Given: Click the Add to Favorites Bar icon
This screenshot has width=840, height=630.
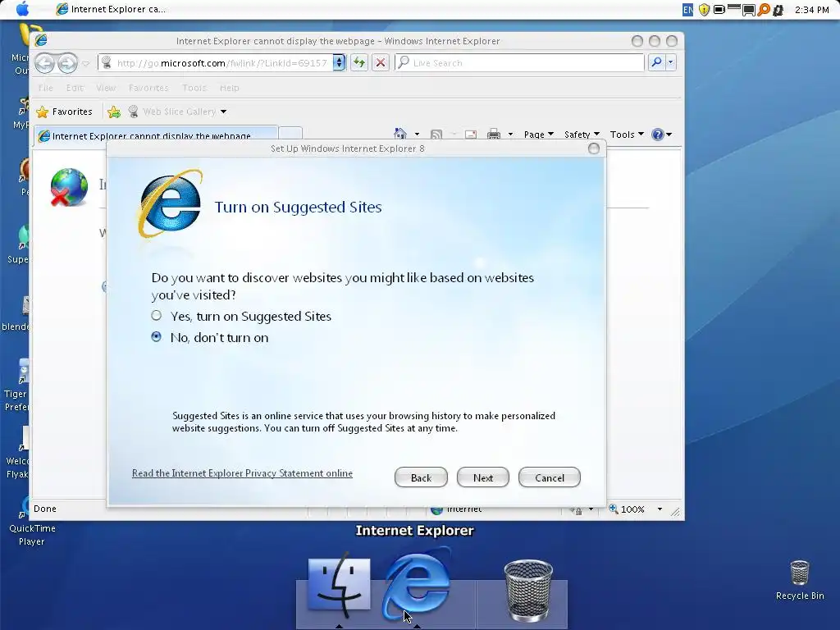Looking at the screenshot, I should (113, 112).
